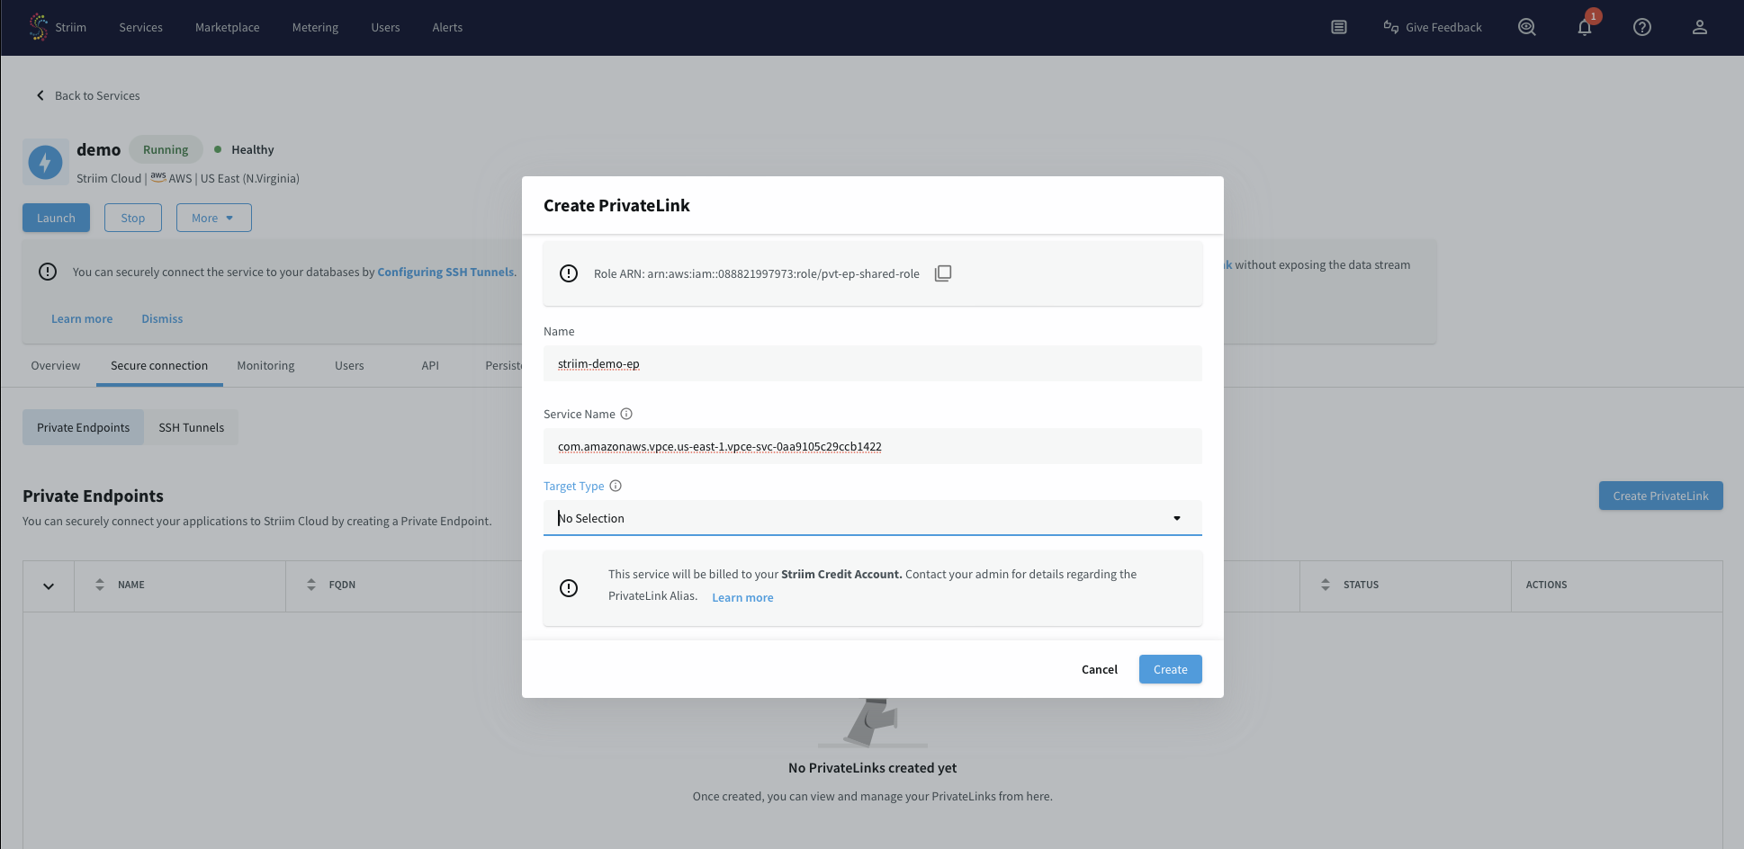
Task: Click the Name field containing striim-demo-ep
Action: (871, 363)
